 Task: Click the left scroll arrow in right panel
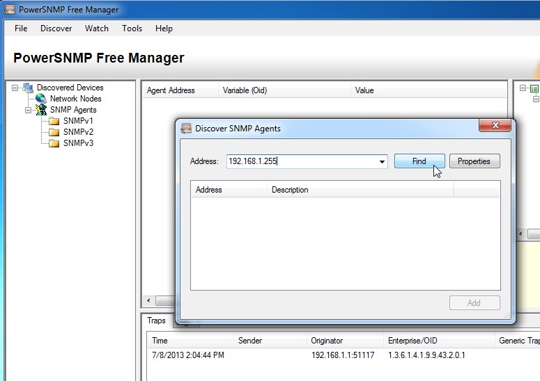520,234
